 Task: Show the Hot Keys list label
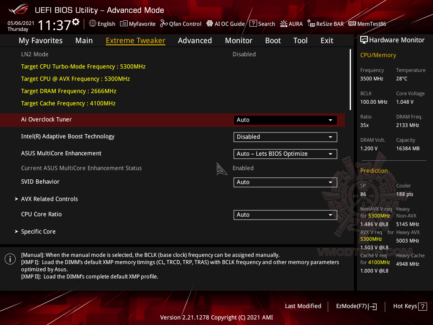click(x=405, y=306)
